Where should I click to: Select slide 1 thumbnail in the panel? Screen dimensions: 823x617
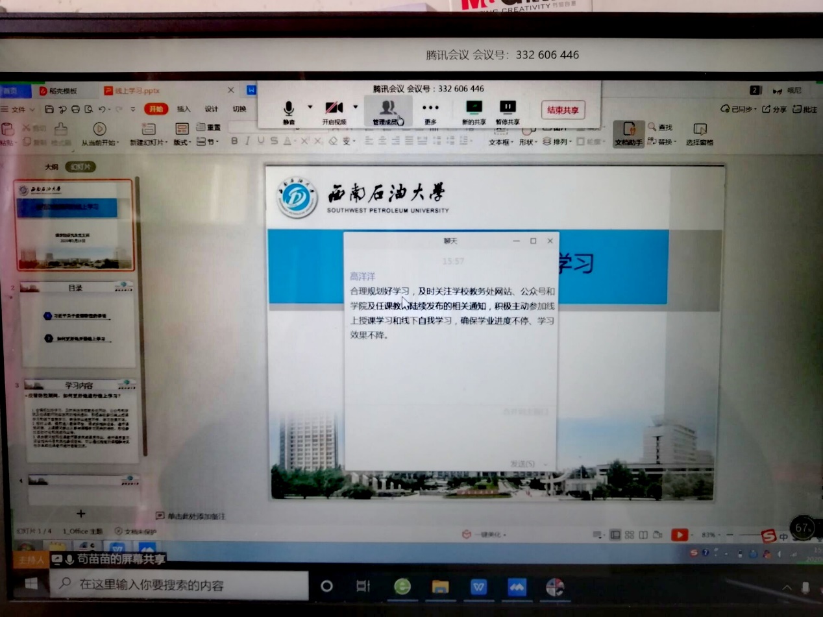(73, 224)
